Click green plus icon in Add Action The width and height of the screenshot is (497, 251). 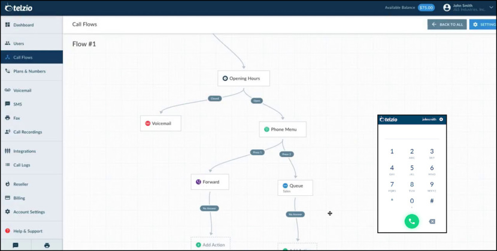pos(198,244)
